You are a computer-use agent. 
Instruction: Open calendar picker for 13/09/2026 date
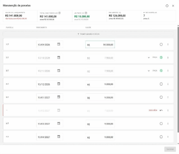(x=59, y=44)
